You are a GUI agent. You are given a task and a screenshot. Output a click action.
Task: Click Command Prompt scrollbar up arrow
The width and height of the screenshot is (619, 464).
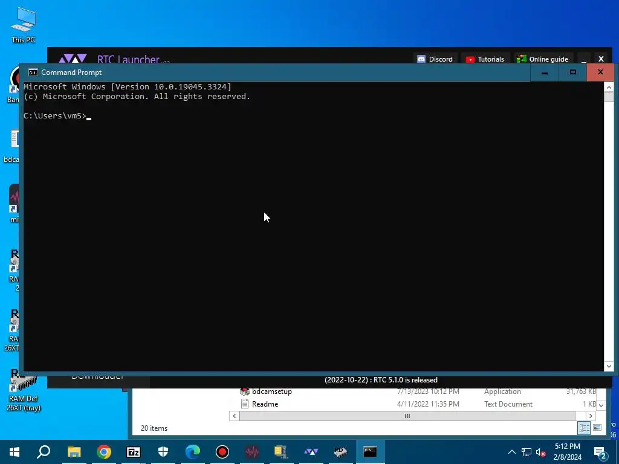(x=609, y=87)
